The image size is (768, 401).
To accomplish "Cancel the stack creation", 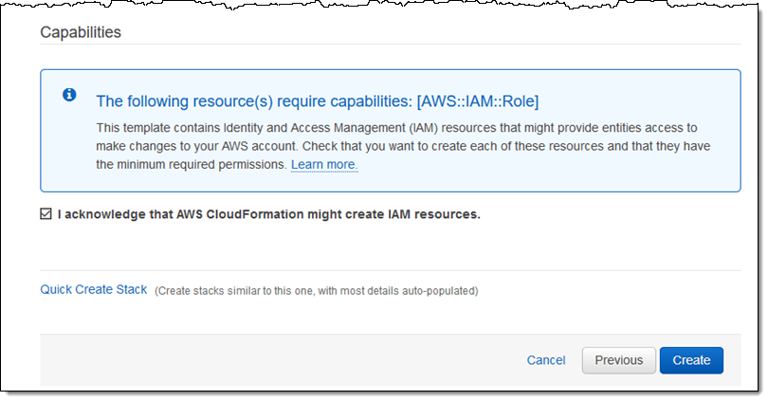I will coord(546,360).
